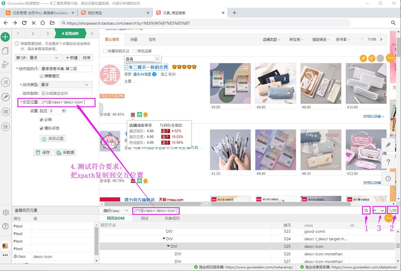Stop loading with the X icon
The width and height of the screenshot is (401, 271).
[x=33, y=23]
